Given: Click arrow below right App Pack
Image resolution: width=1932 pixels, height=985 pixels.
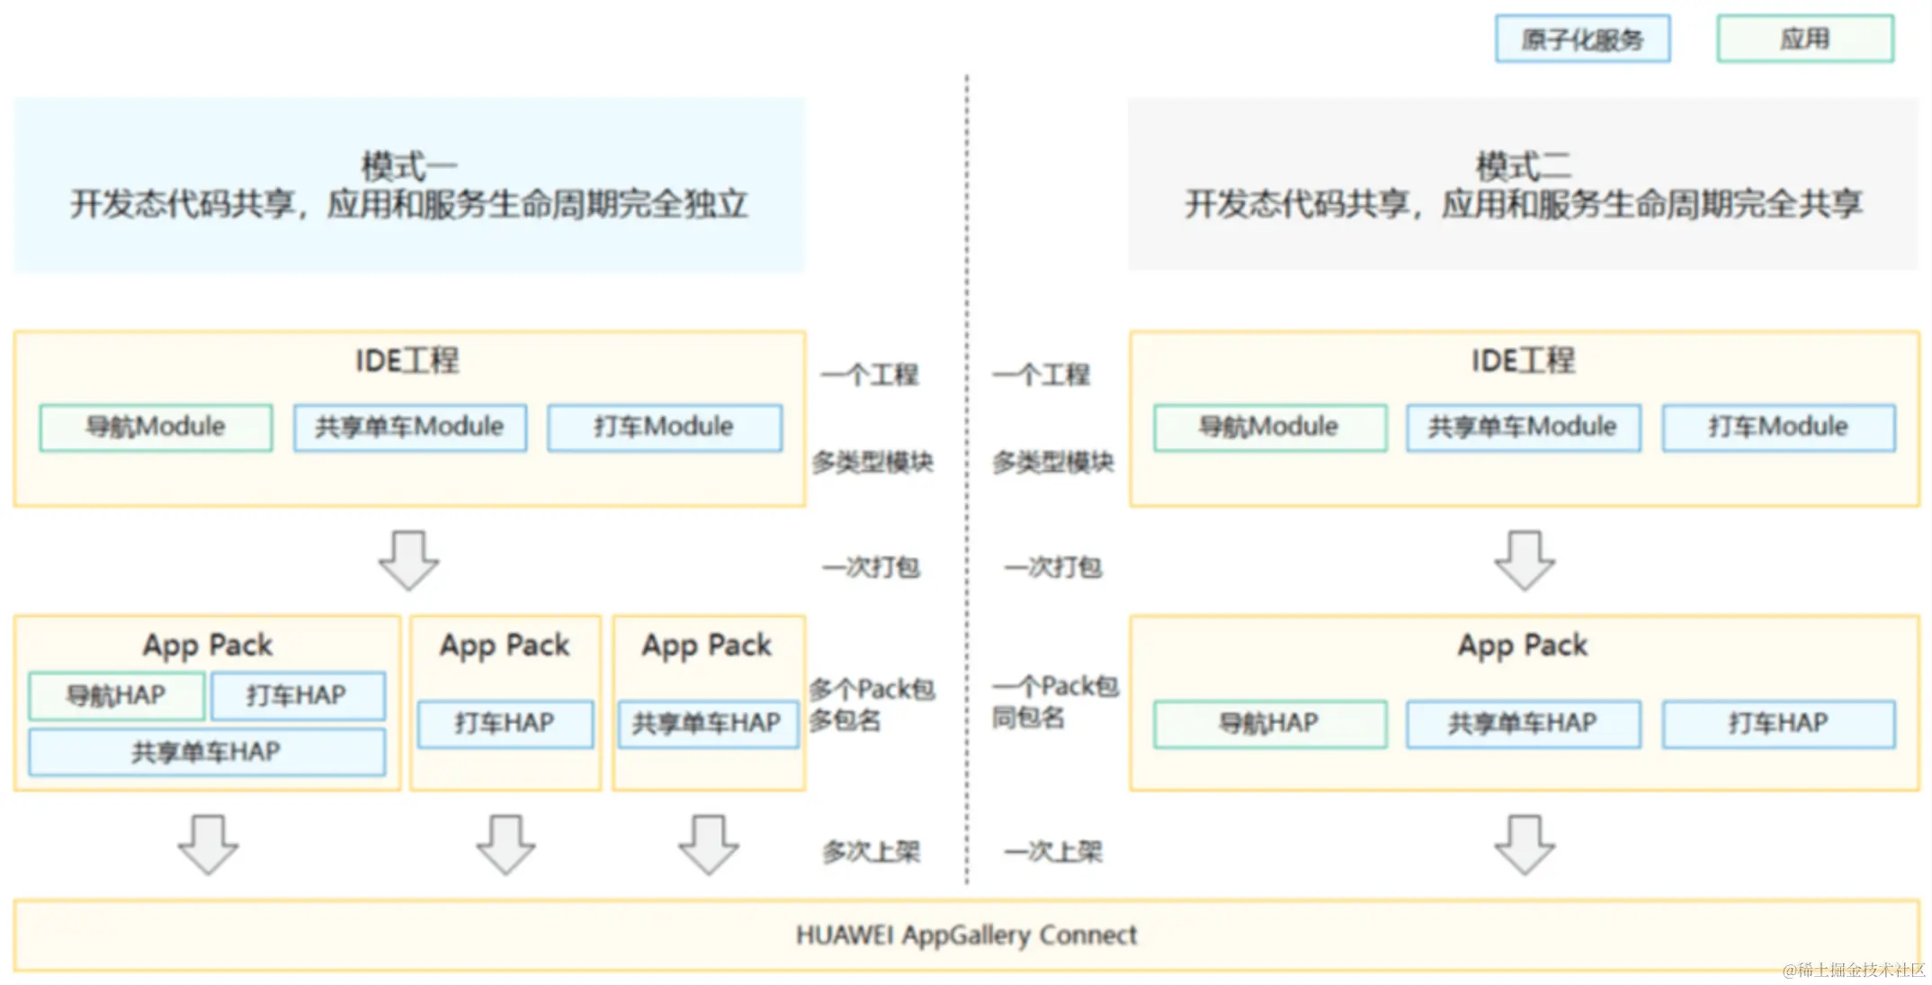Looking at the screenshot, I should coord(1525,844).
